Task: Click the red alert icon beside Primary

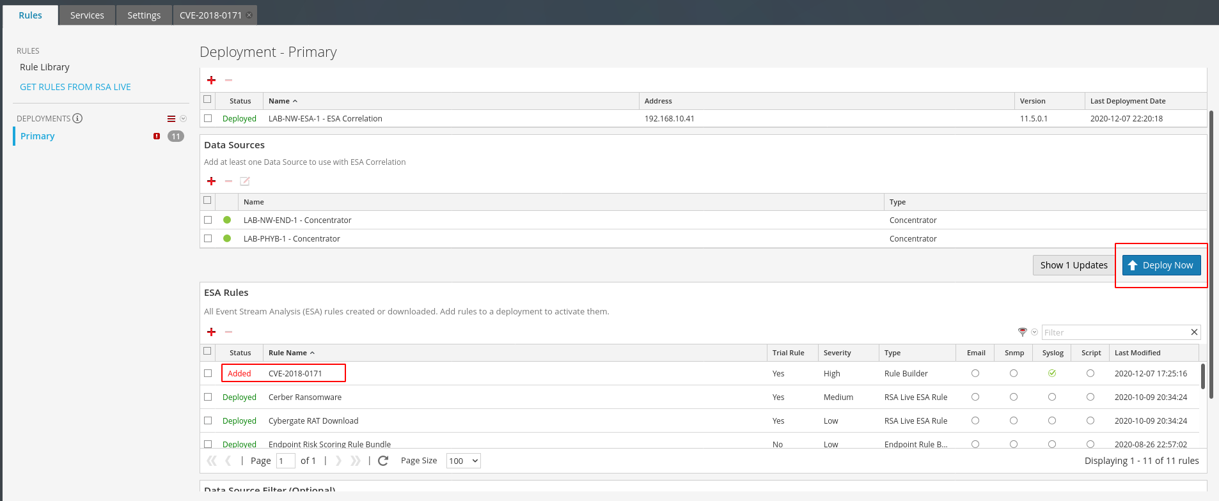Action: click(157, 136)
